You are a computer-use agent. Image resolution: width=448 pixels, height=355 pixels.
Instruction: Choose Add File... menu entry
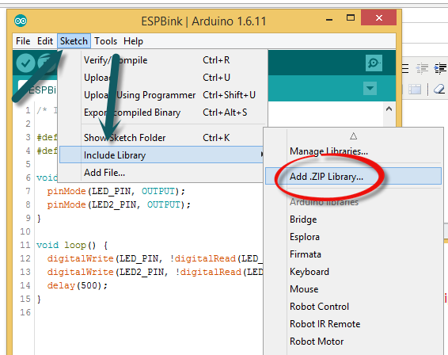pos(161,173)
